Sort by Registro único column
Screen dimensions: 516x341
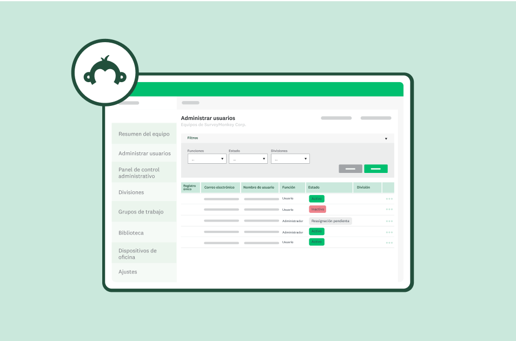[190, 188]
